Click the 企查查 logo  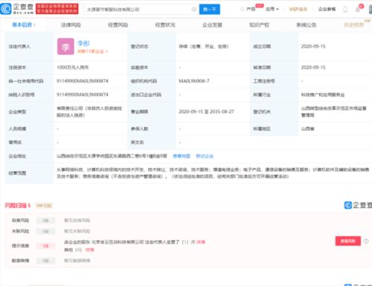coord(16,9)
